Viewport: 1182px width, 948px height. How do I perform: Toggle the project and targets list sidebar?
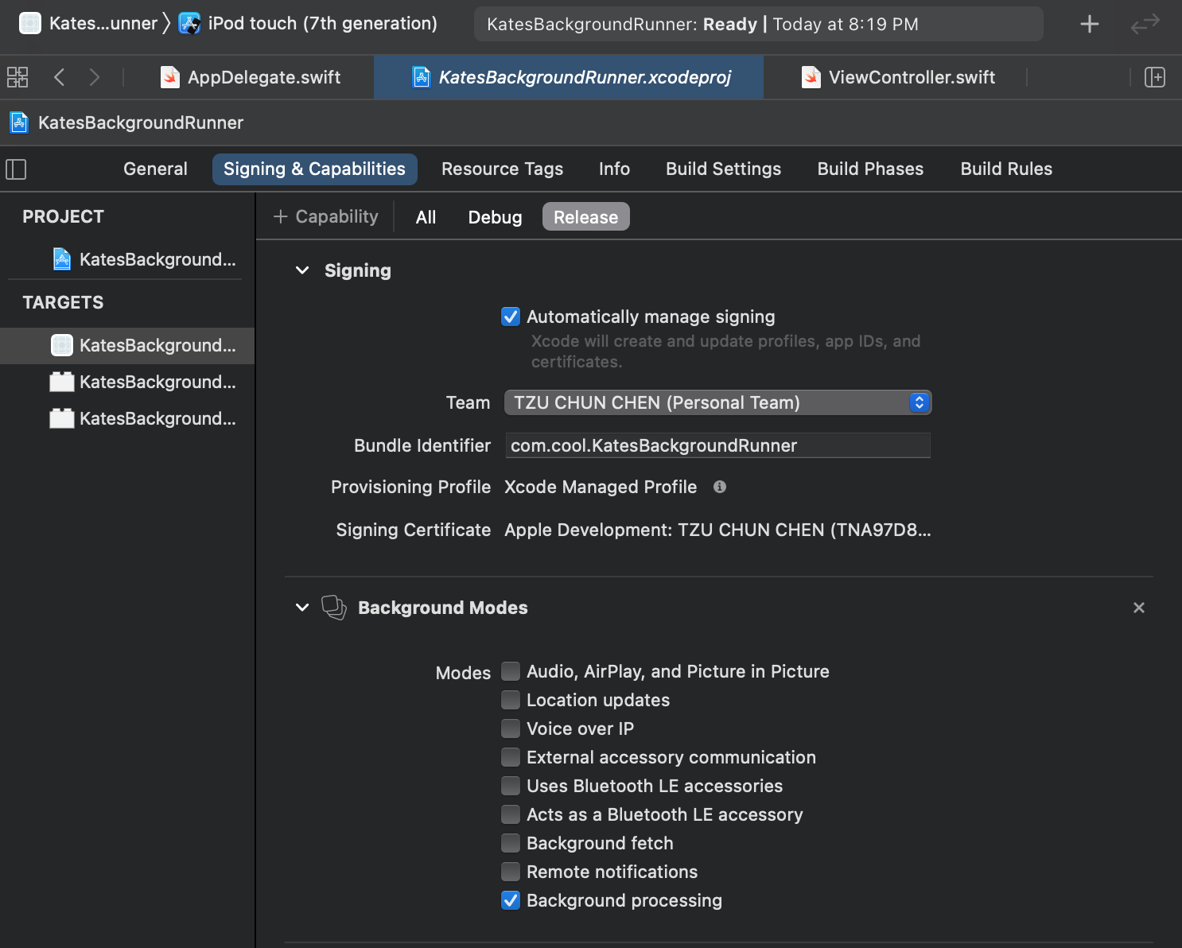point(16,169)
